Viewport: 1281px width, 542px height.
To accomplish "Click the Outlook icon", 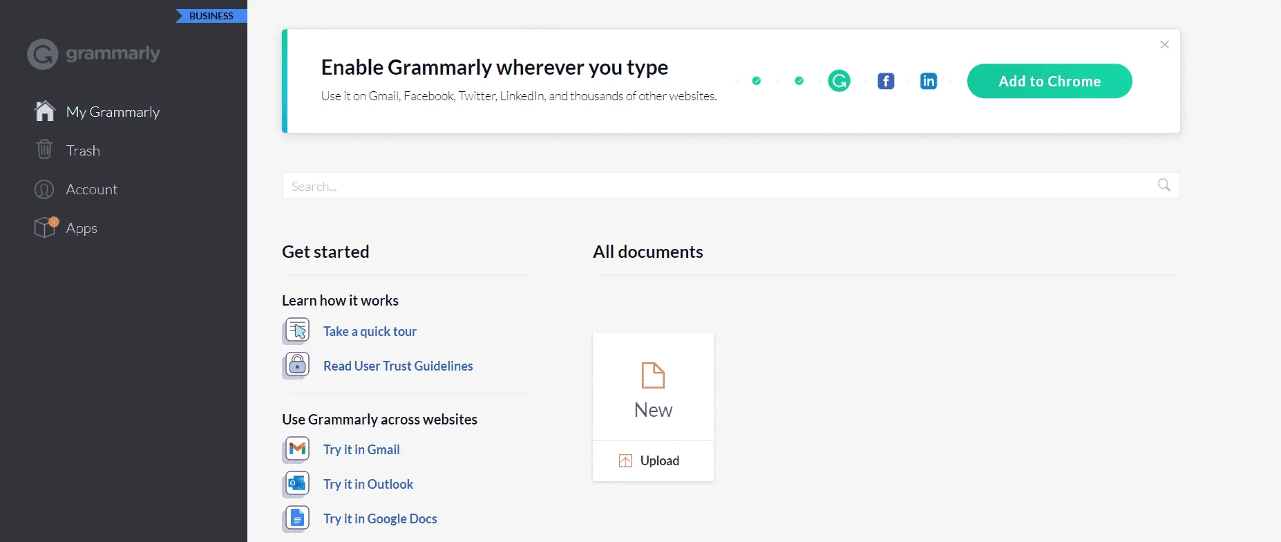I will [x=296, y=484].
